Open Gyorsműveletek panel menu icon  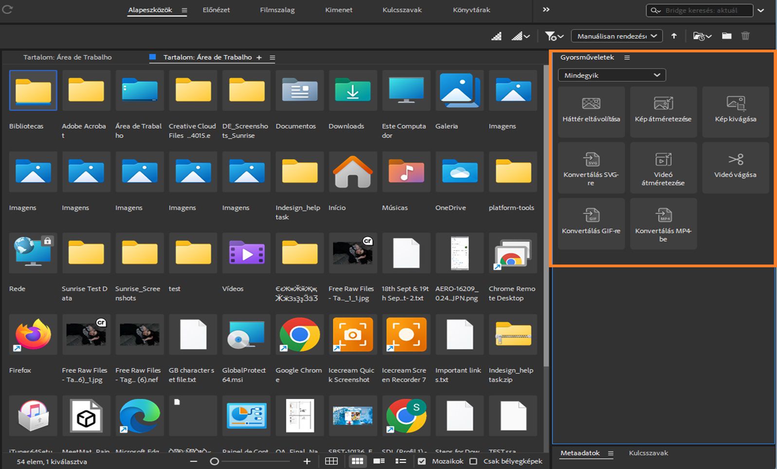point(627,57)
